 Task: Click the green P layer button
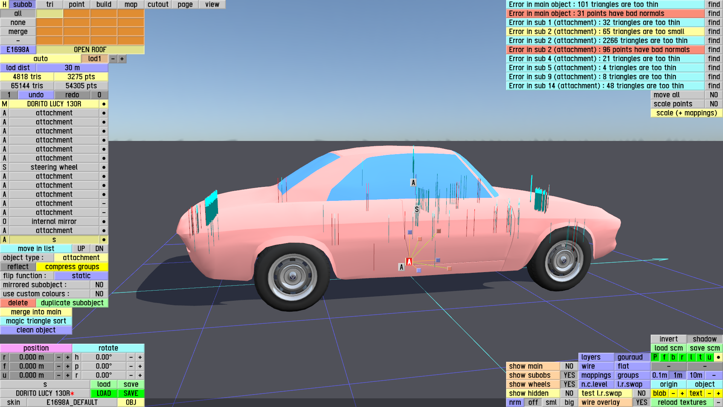(655, 357)
